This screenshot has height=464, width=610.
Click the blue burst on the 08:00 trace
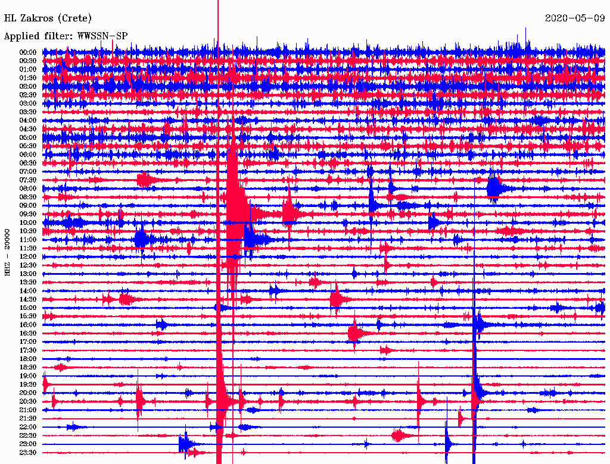point(494,188)
